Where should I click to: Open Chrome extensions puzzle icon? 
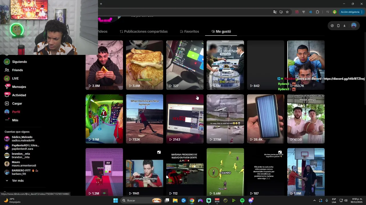317,12
